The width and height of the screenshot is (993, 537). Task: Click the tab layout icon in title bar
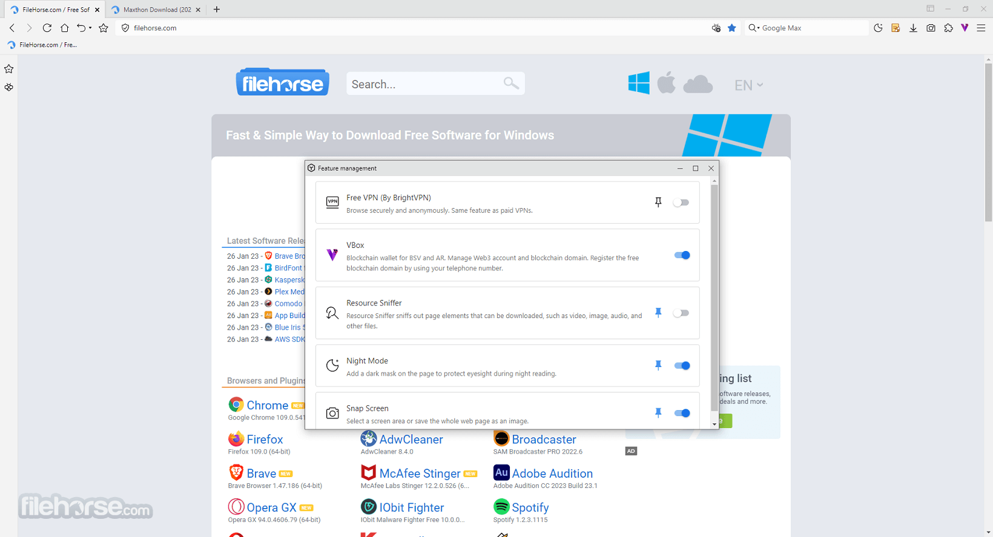tap(931, 8)
